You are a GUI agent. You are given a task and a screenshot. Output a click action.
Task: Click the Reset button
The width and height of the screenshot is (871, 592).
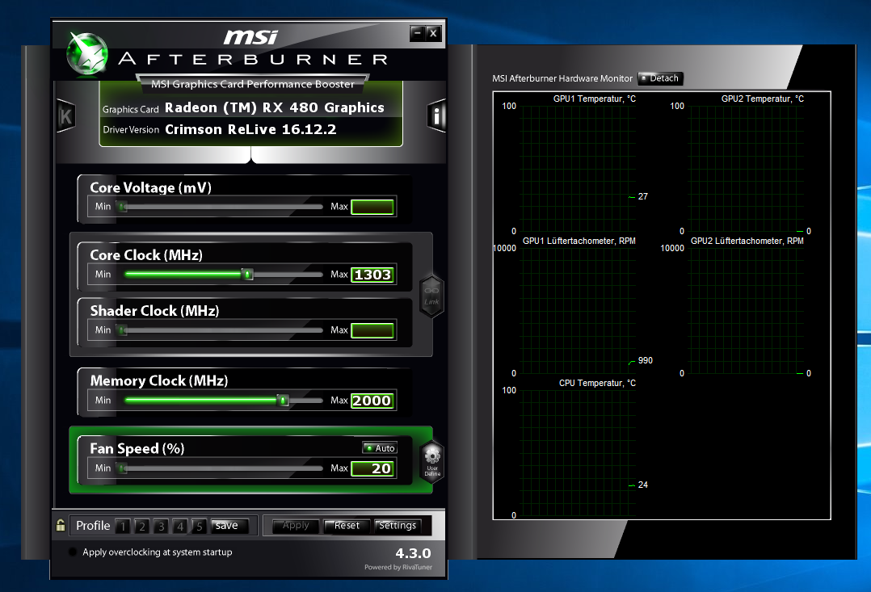[347, 525]
